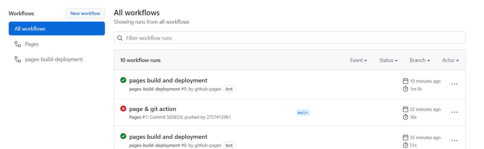Click the green success icon for run #8
The width and height of the screenshot is (484, 149).
click(x=123, y=136)
